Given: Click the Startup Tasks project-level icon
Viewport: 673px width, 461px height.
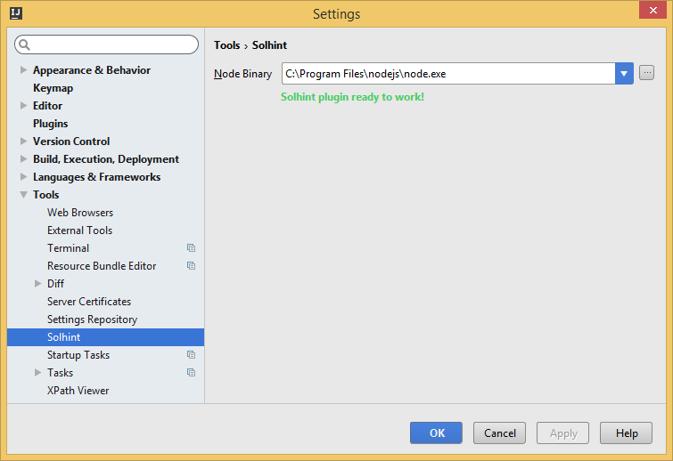Looking at the screenshot, I should [x=191, y=355].
